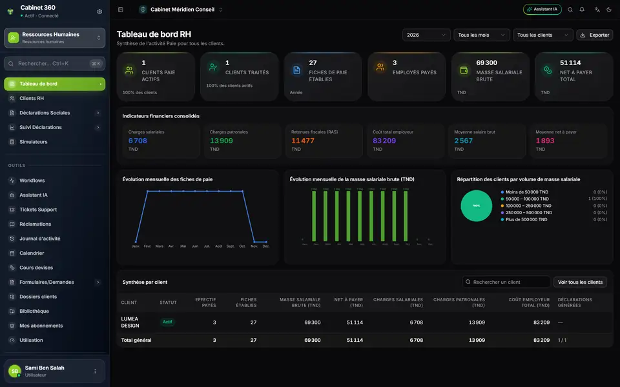Click the top bar search magnifier icon
This screenshot has height=387, width=620.
(x=570, y=10)
